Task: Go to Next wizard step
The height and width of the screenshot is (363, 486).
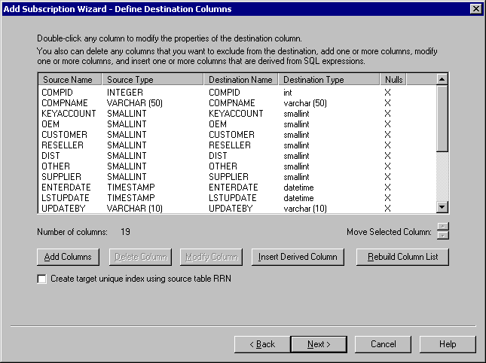Action: coord(319,344)
